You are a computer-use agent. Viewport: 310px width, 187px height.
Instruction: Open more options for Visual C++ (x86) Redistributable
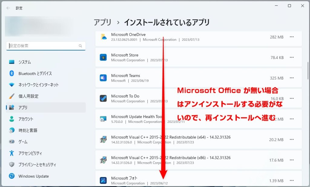(x=292, y=160)
